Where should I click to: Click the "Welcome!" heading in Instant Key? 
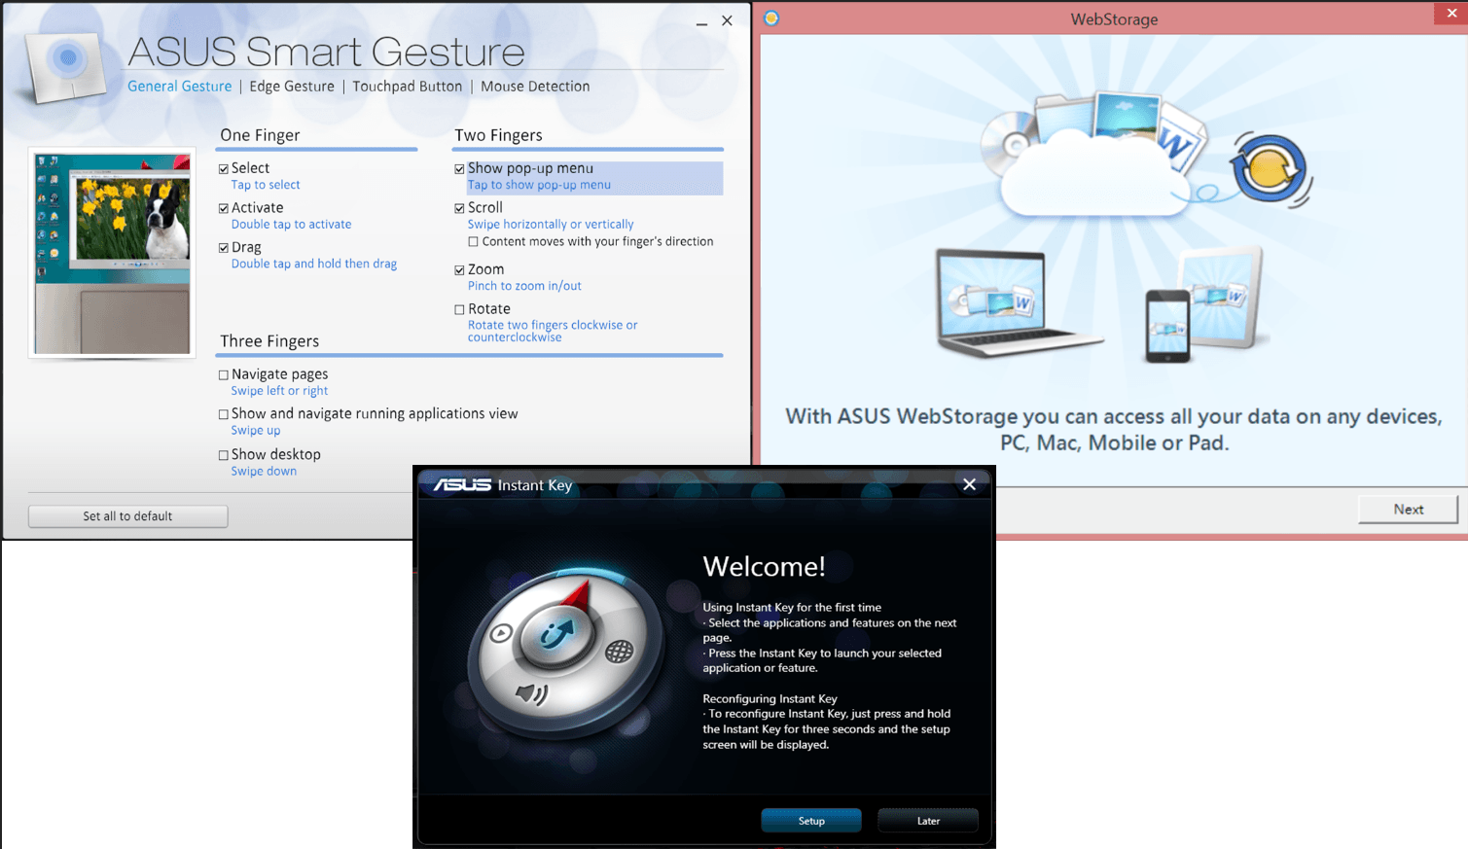tap(764, 566)
